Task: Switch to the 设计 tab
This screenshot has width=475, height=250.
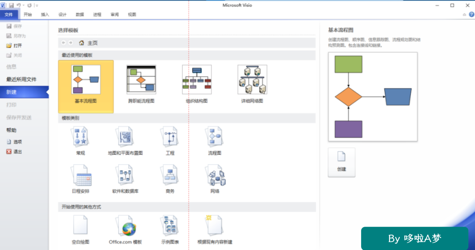Action: [x=62, y=14]
